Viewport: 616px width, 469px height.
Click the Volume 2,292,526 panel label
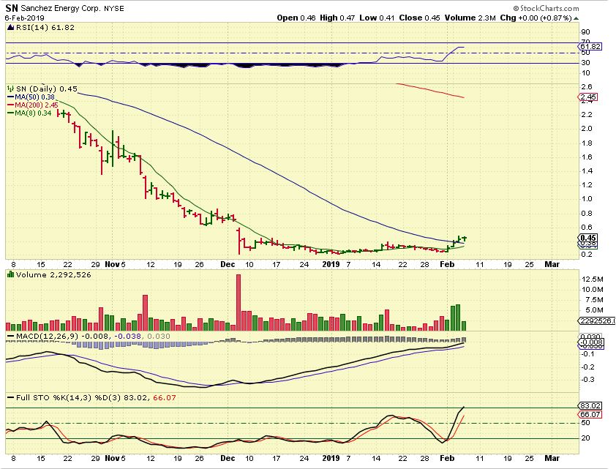[53, 274]
